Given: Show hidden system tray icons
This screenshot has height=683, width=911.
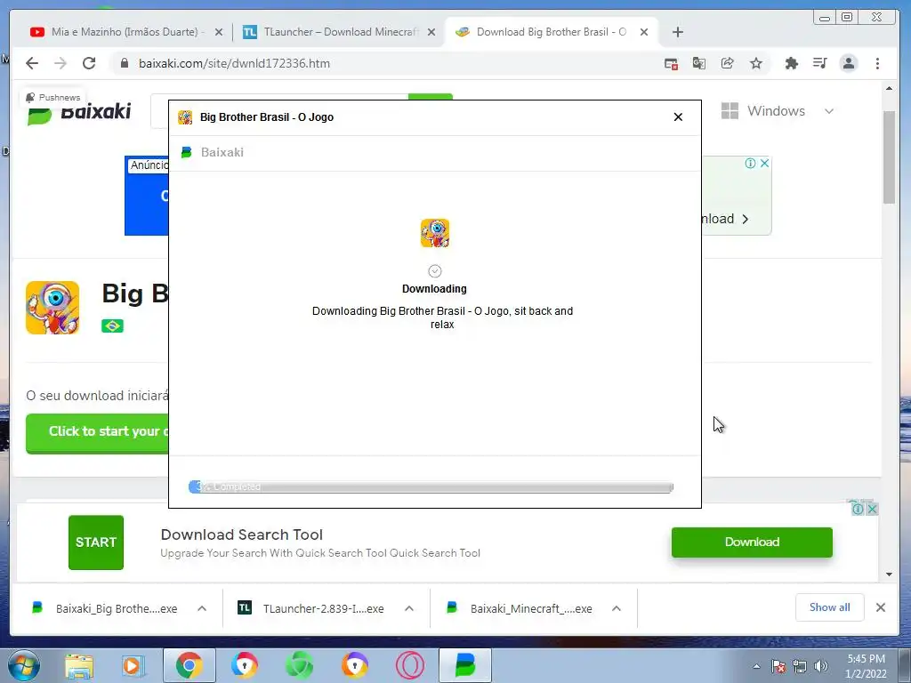Looking at the screenshot, I should pyautogui.click(x=756, y=666).
